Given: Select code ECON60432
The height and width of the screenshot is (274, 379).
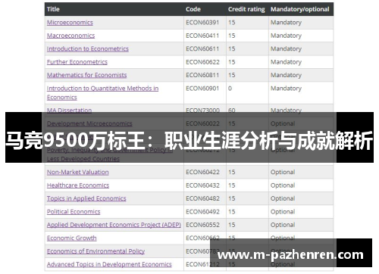Looking at the screenshot, I should 202,185.
